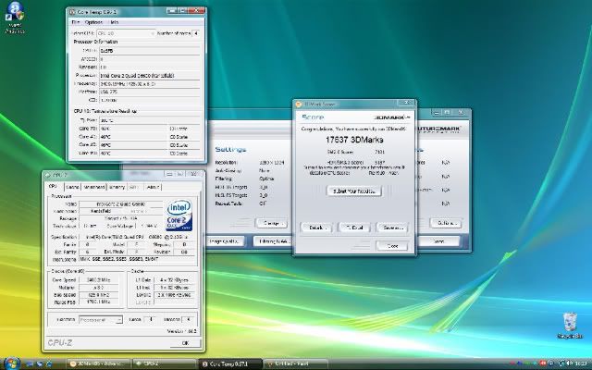Switch to the About tab in CPU-Z
Screen dimensions: 592x370
tap(153, 187)
